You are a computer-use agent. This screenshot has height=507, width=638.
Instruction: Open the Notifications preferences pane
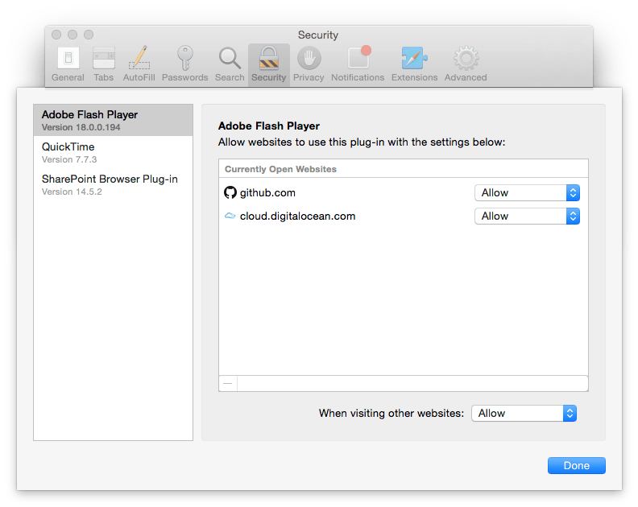(x=358, y=64)
